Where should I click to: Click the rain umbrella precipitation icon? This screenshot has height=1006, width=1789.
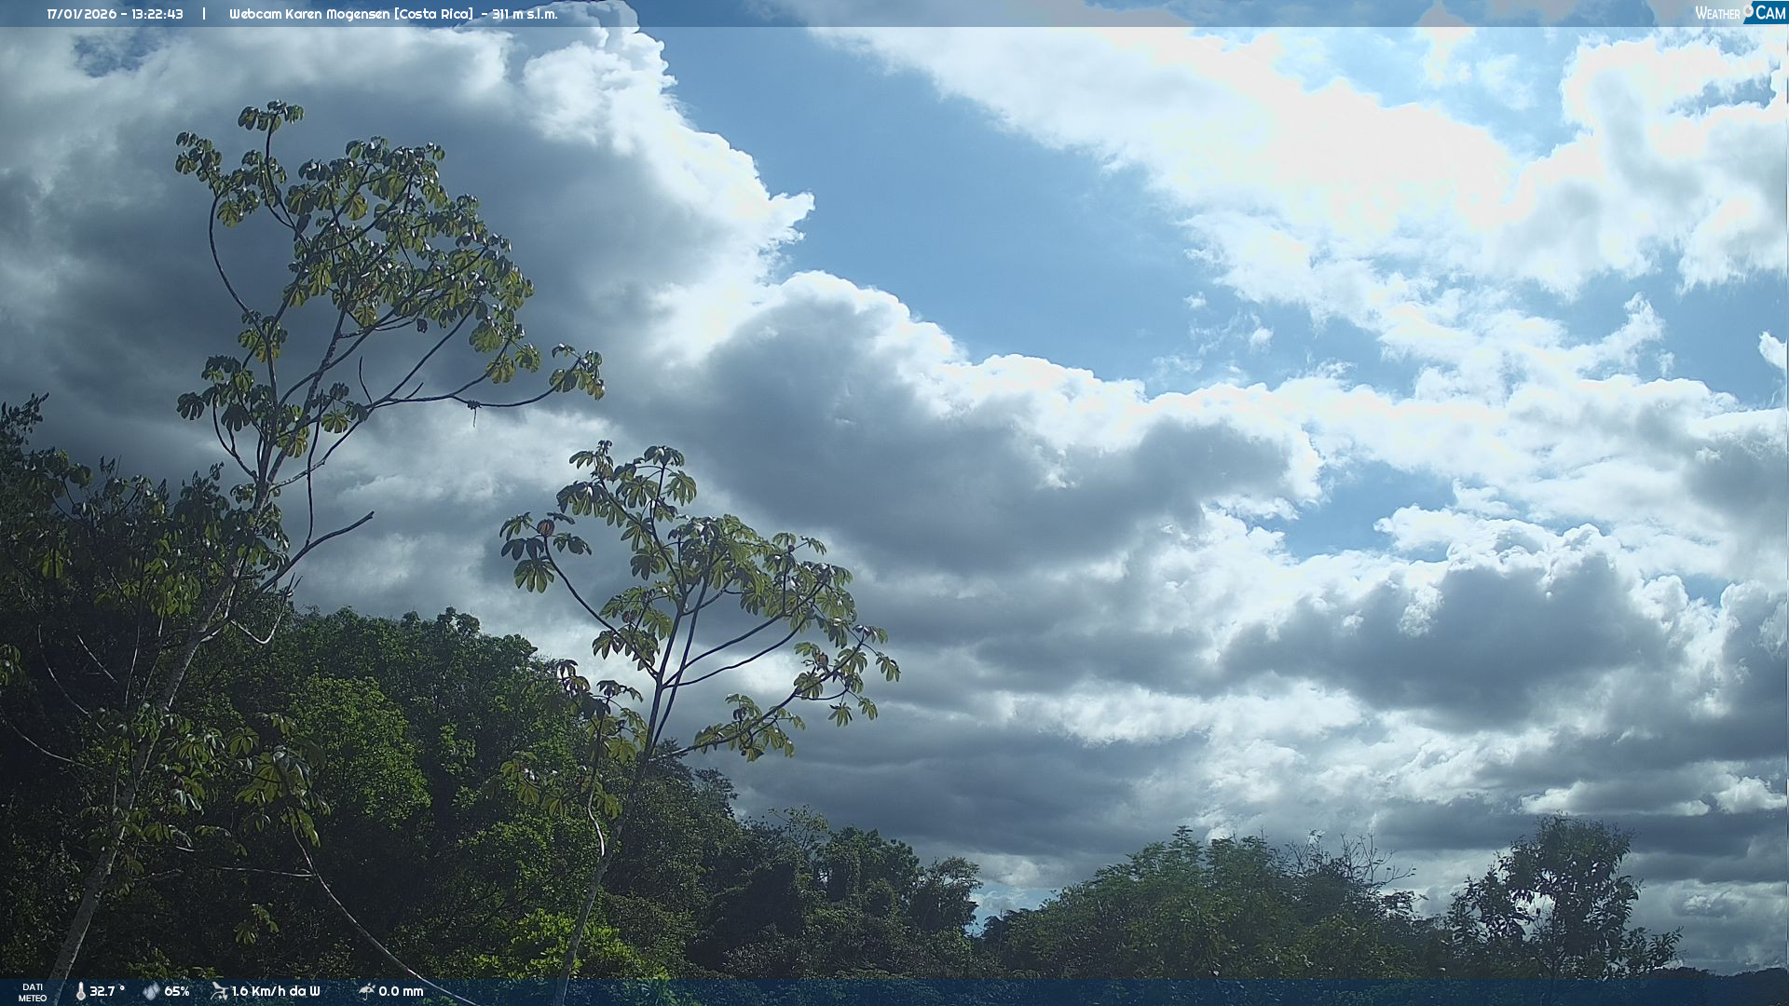pyautogui.click(x=366, y=991)
